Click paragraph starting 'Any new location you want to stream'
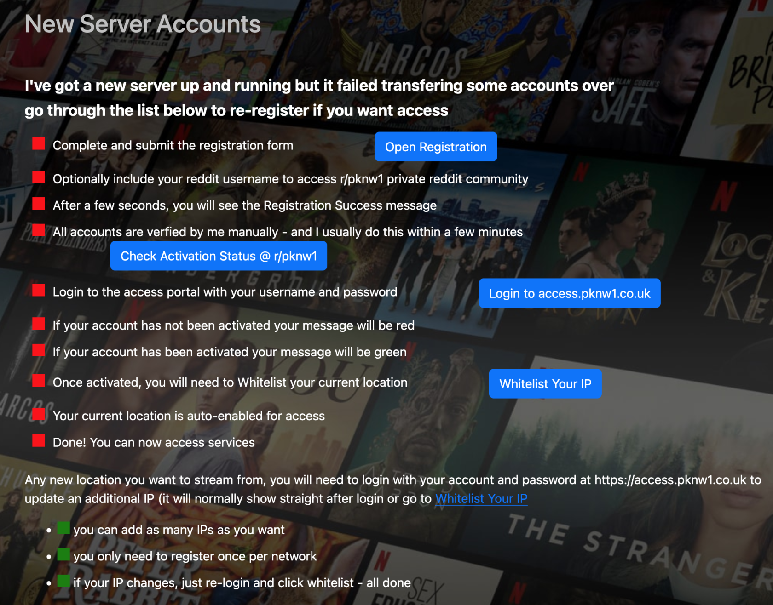The image size is (773, 605). point(393,489)
